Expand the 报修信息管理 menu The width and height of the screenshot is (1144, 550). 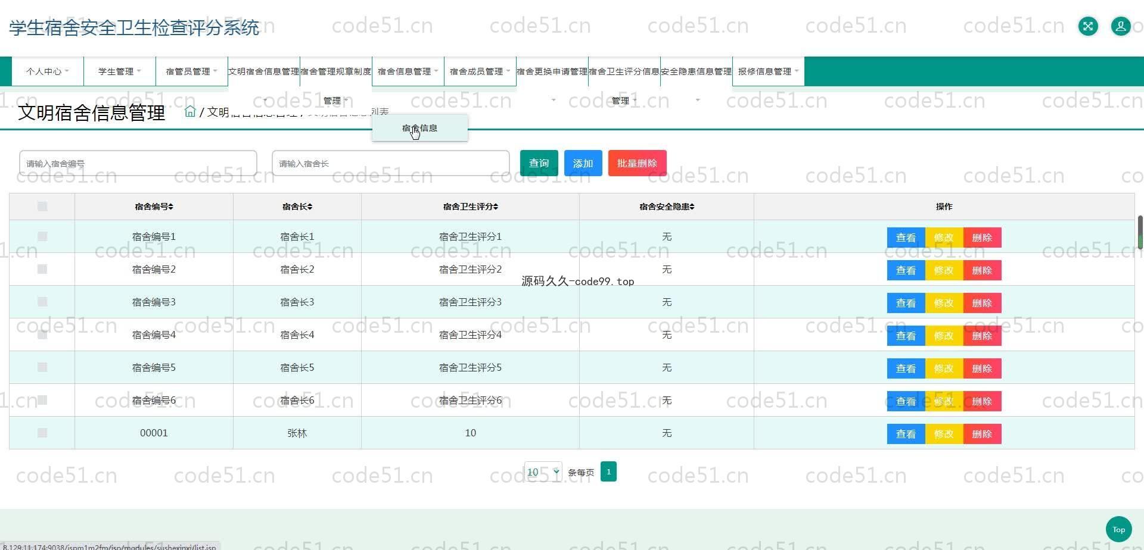coord(769,71)
